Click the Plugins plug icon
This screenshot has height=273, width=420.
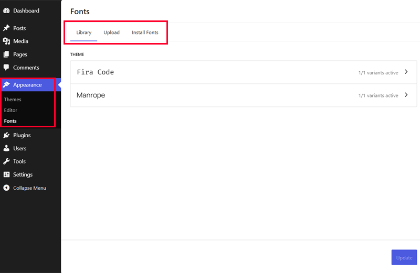pos(6,135)
